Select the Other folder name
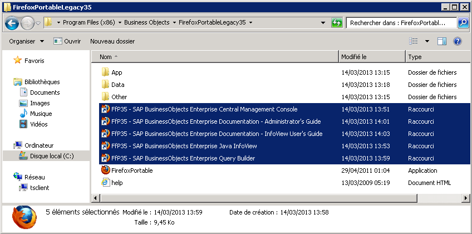472x234 pixels. [x=119, y=97]
